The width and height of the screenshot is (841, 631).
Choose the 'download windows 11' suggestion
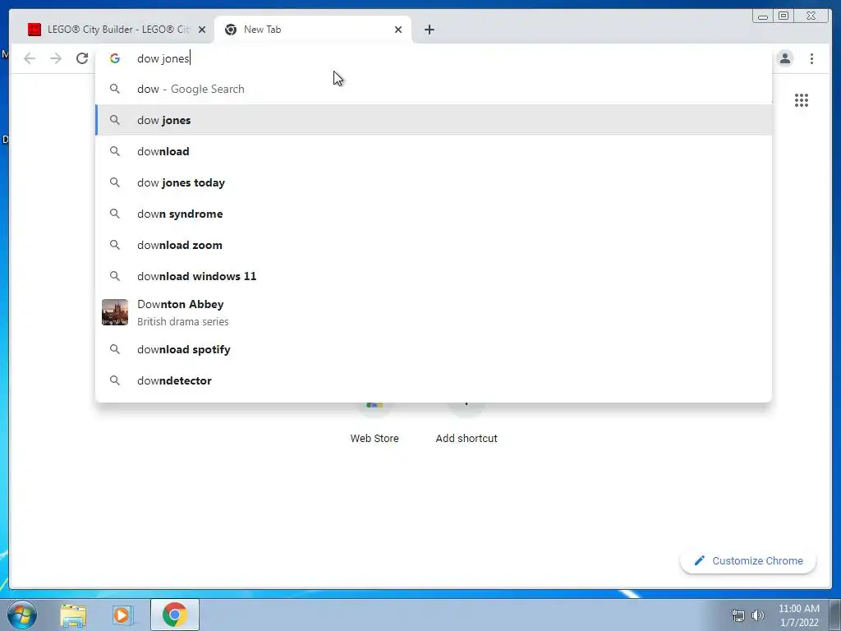point(434,276)
